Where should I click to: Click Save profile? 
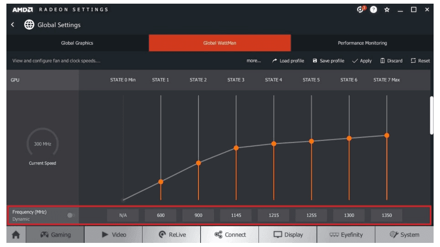328,61
